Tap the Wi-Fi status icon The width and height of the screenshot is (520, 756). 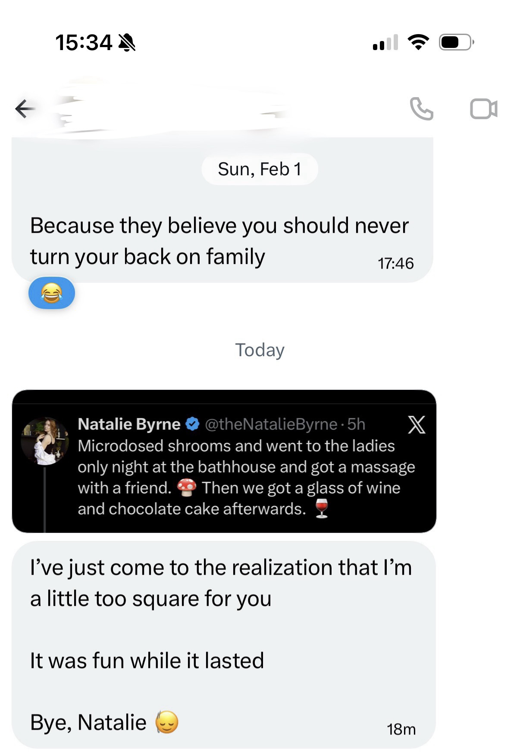pos(418,42)
